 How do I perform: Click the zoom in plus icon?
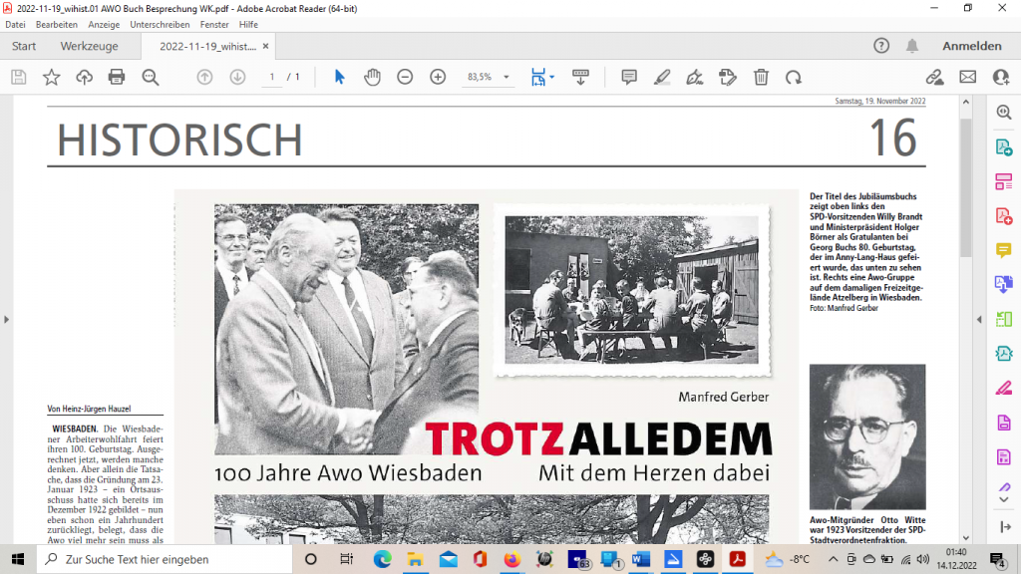pos(438,77)
